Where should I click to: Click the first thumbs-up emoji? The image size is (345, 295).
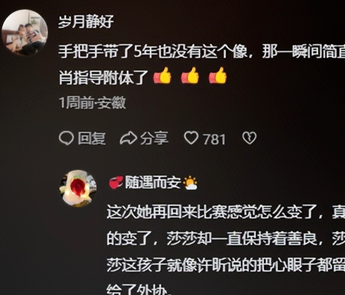point(162,76)
